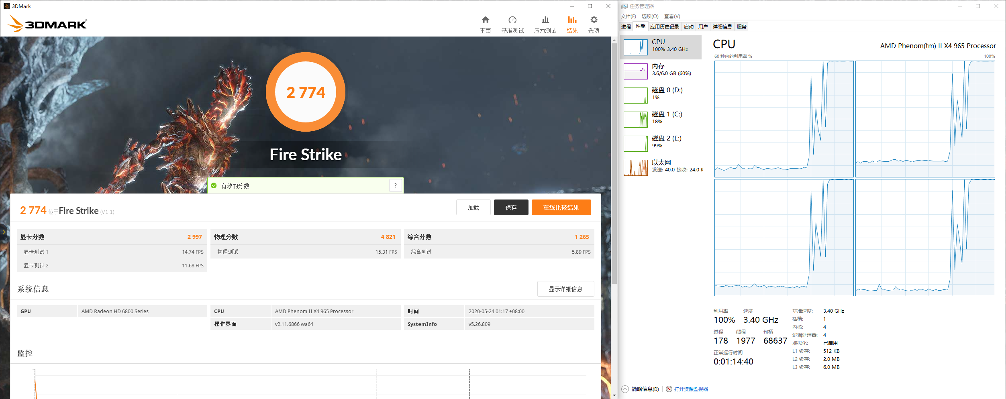Viewport: 1006px width, 399px height.
Task: Open the Options menu in Task Manager
Action: pos(650,16)
